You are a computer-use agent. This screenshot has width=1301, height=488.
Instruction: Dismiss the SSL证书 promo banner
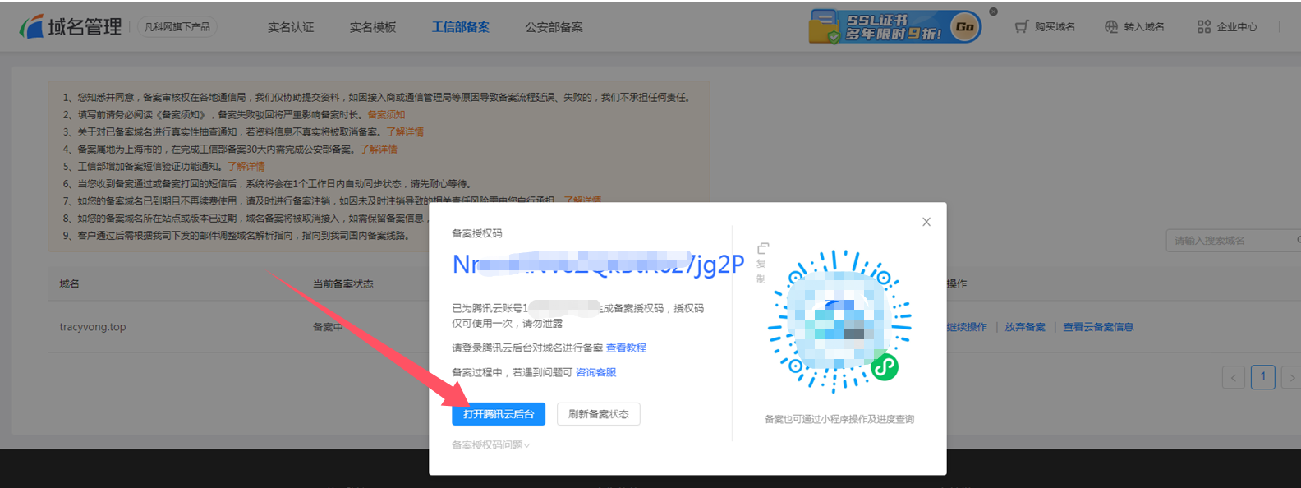pyautogui.click(x=993, y=12)
